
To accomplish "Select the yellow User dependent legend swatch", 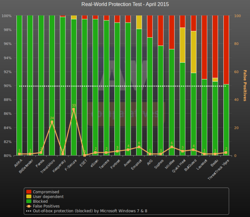I will (29, 197).
